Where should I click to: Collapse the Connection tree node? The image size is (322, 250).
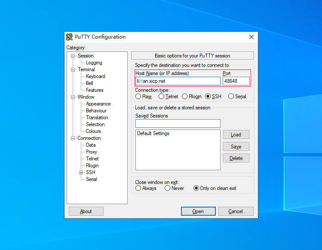pos(73,139)
